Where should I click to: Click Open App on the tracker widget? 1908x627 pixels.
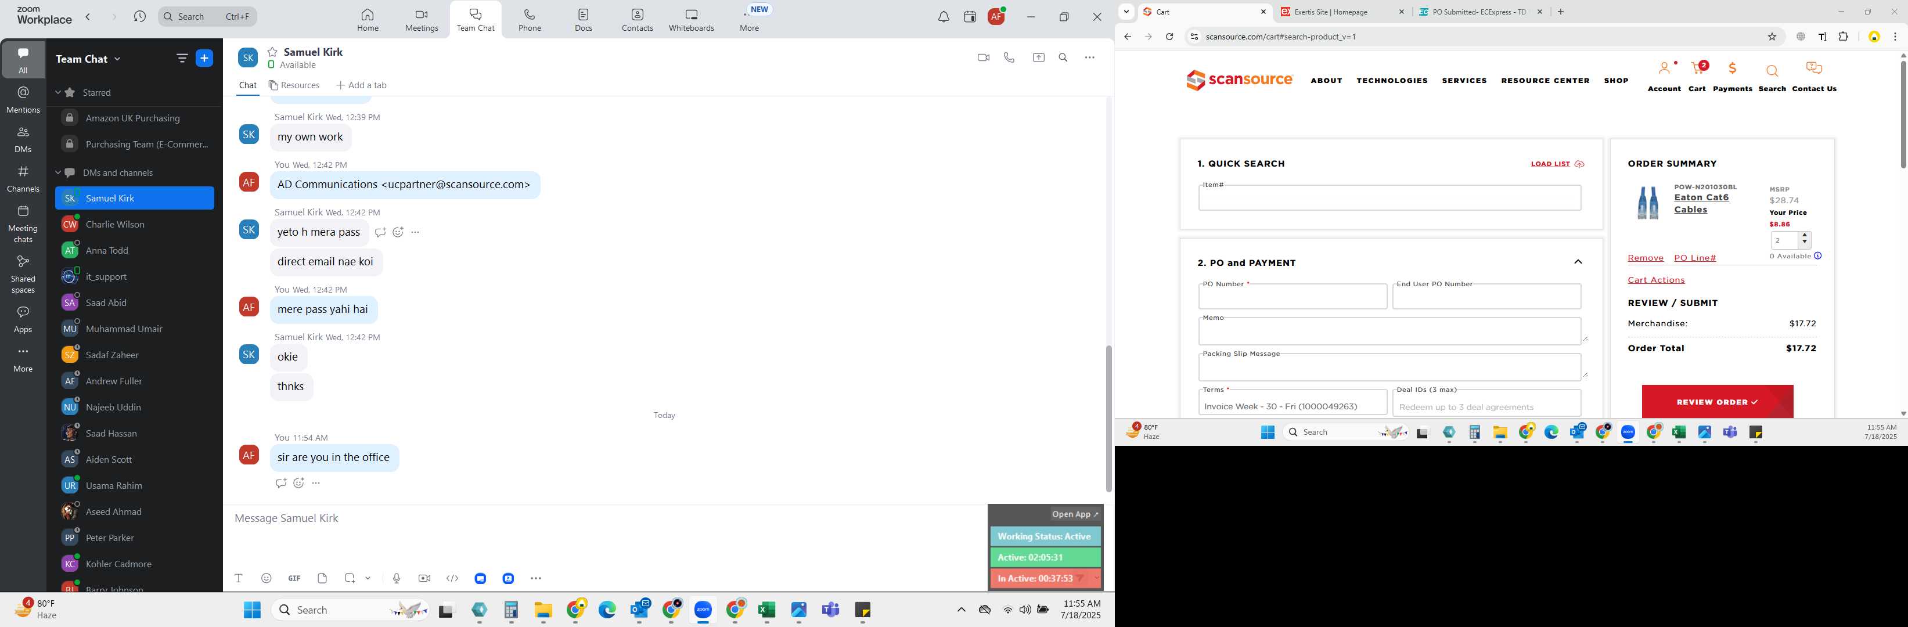1075,514
